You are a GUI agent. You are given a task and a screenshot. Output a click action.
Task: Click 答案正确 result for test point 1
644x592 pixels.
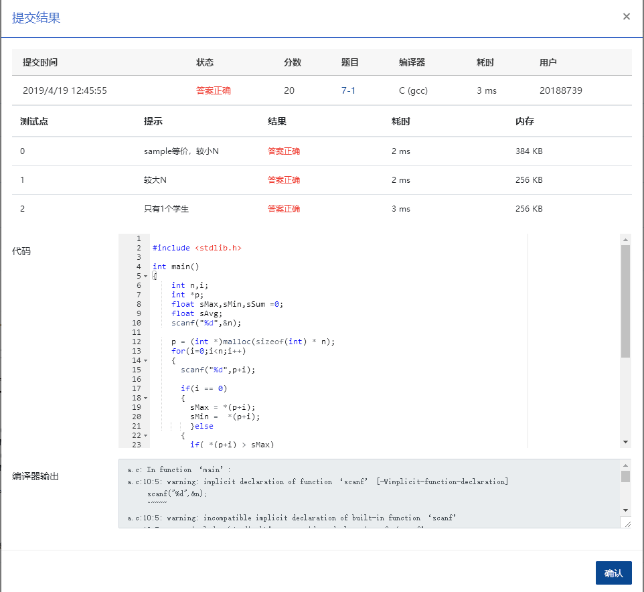[283, 180]
